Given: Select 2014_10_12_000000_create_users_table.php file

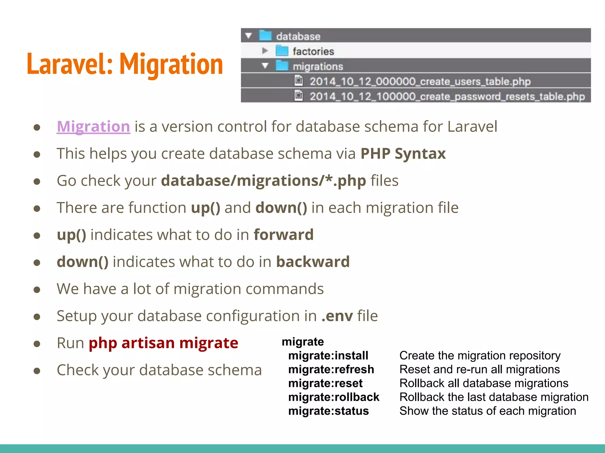Looking at the screenshot, I should point(420,81).
